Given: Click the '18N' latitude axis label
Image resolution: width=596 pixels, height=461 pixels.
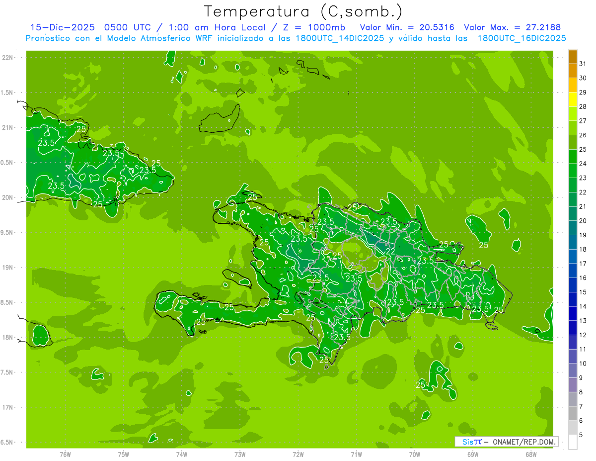Looking at the screenshot, I should [7, 337].
